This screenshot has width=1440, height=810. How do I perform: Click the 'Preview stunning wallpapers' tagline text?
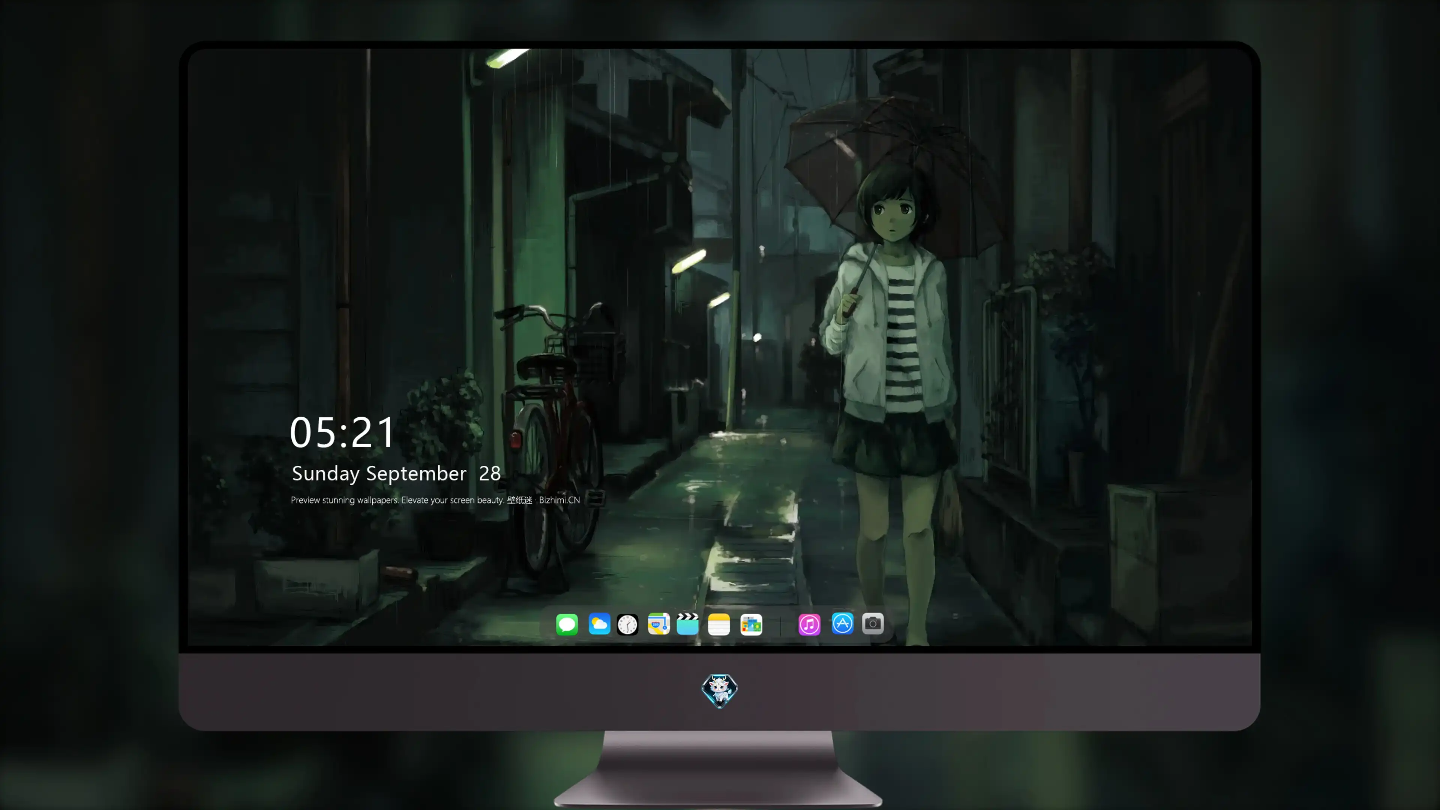click(435, 500)
